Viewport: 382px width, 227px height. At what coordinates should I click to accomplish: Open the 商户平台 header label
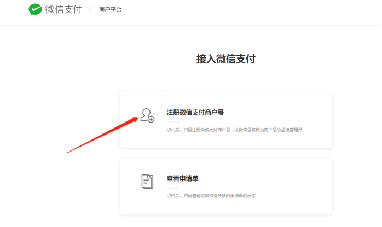(111, 10)
